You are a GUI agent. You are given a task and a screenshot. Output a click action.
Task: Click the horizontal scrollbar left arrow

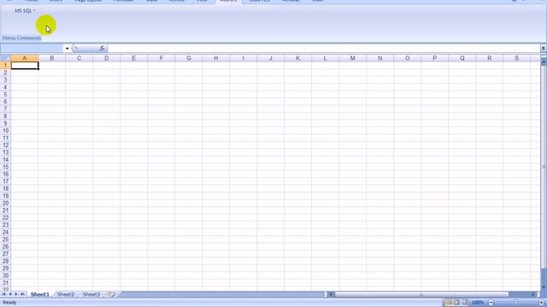pyautogui.click(x=331, y=294)
